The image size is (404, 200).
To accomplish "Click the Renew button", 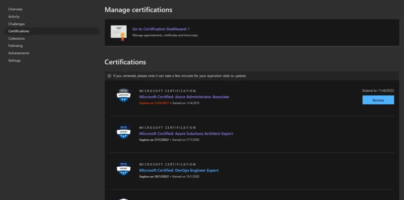I will click(378, 100).
